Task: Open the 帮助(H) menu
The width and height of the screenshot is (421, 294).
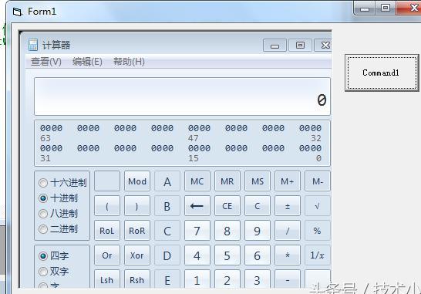Action: pyautogui.click(x=129, y=62)
